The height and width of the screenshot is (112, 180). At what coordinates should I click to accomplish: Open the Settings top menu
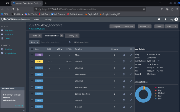(x=48, y=19)
